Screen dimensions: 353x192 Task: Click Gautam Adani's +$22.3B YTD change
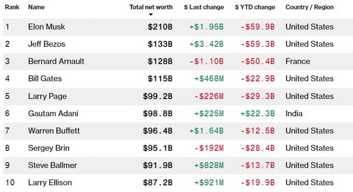(258, 114)
